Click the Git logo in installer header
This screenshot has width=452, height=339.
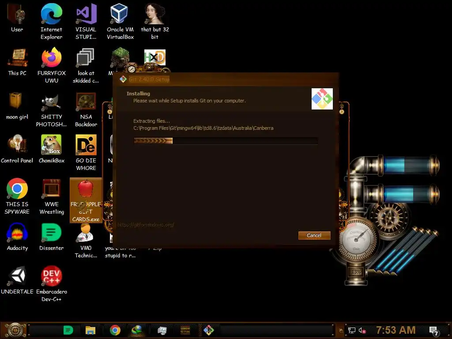pos(322,99)
